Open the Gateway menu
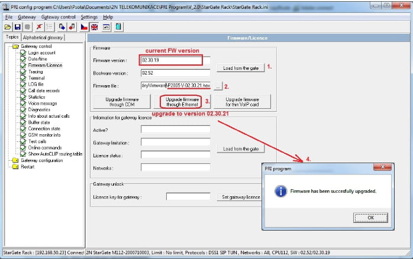The width and height of the screenshot is (413, 259). (x=27, y=17)
